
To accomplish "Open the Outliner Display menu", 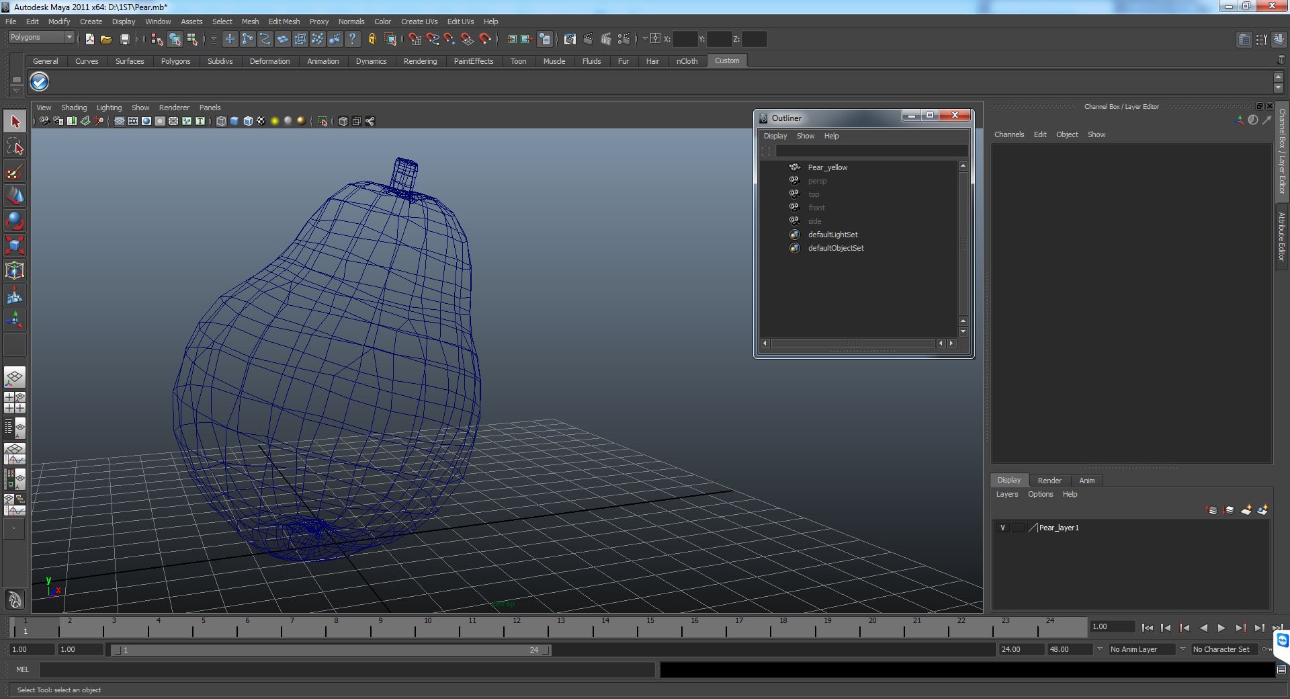I will [775, 136].
